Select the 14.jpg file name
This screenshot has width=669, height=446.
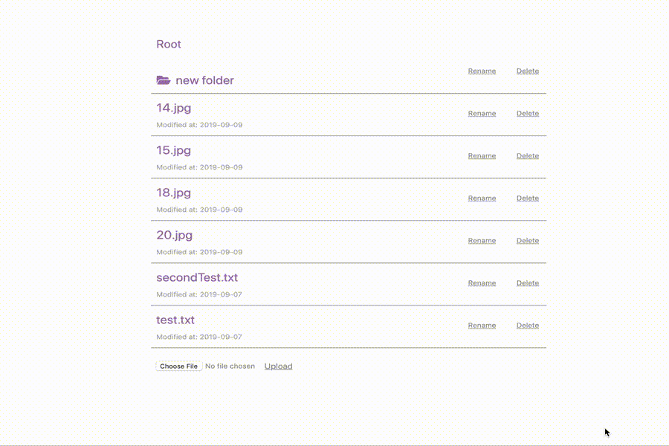click(x=173, y=109)
